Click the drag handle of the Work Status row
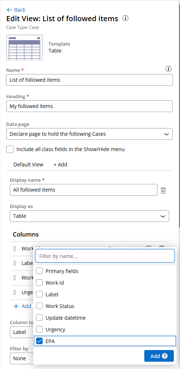This screenshot has width=180, height=369. pos(15,278)
